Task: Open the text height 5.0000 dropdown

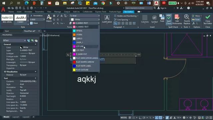Action: [x=37, y=19]
